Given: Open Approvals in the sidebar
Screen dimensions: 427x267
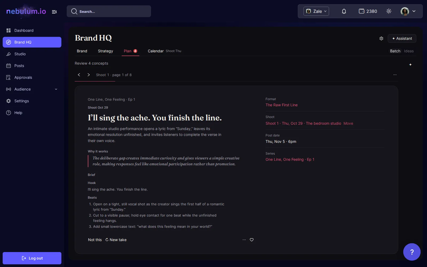Looking at the screenshot, I should pos(32,77).
